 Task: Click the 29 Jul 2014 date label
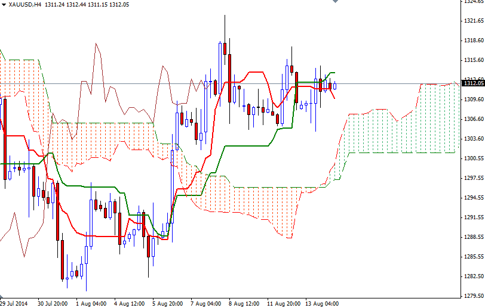tap(14, 304)
